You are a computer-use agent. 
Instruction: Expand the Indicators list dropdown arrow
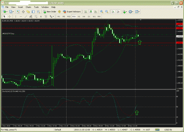tap(126, 12)
